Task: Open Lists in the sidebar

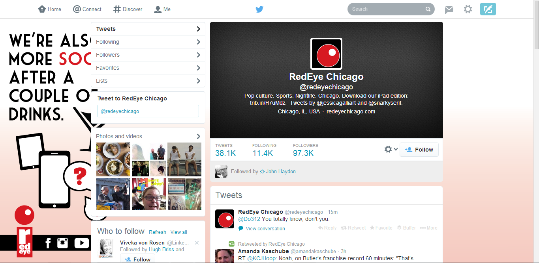Action: [148, 81]
